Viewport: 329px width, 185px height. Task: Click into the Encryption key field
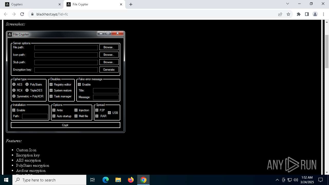(x=66, y=70)
